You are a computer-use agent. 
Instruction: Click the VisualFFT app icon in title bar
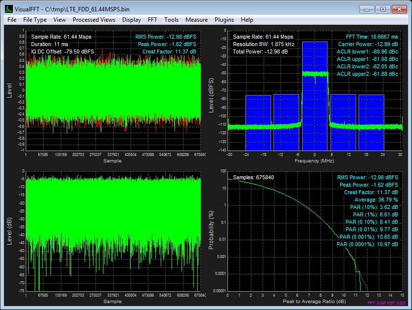click(9, 8)
